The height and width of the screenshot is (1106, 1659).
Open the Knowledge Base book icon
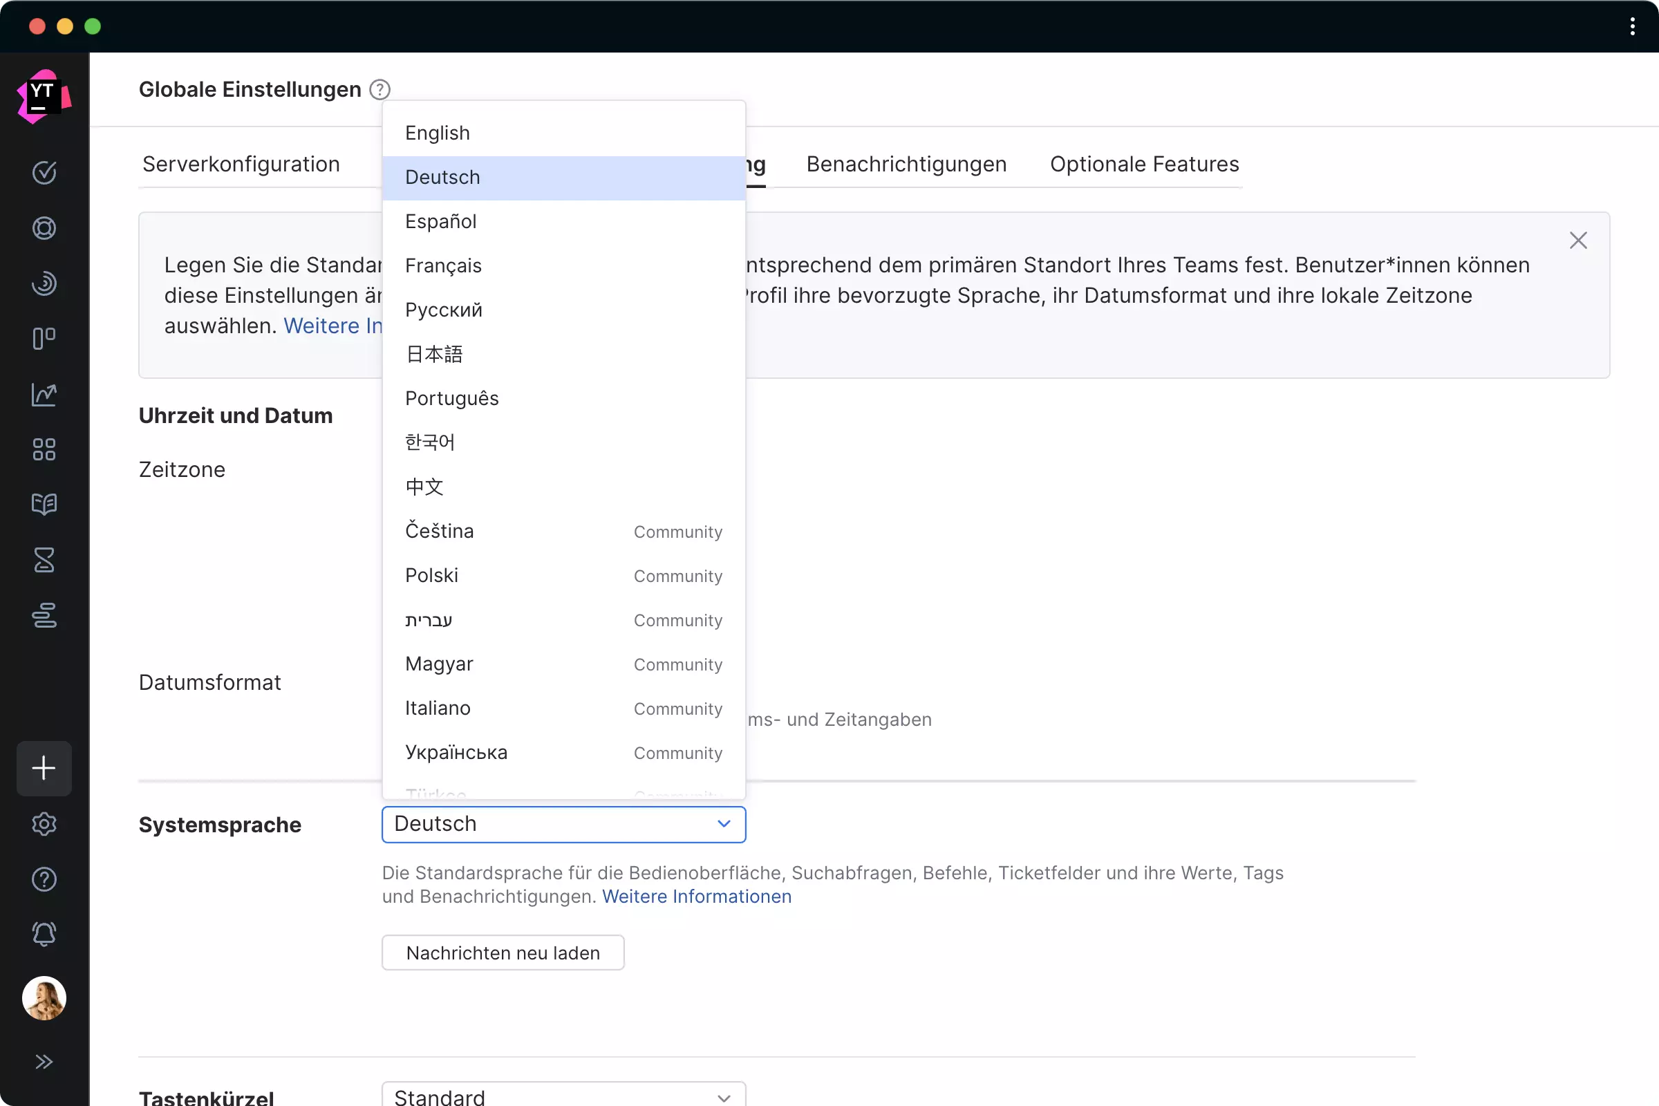click(x=44, y=505)
